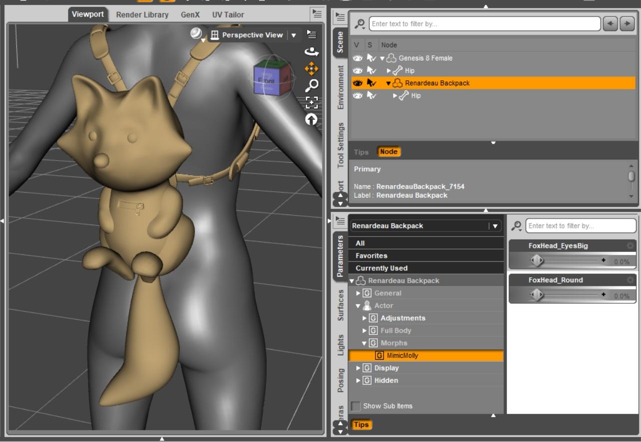Click the reset view arrow control
This screenshot has height=442, width=641.
click(312, 119)
